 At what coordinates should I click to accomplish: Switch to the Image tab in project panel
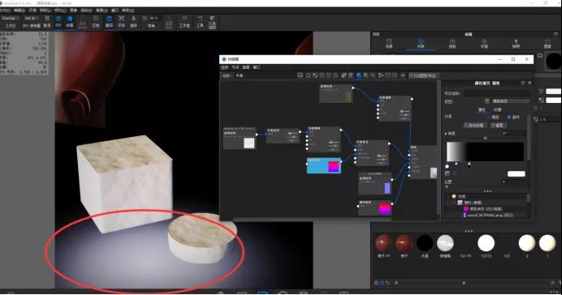pos(547,44)
